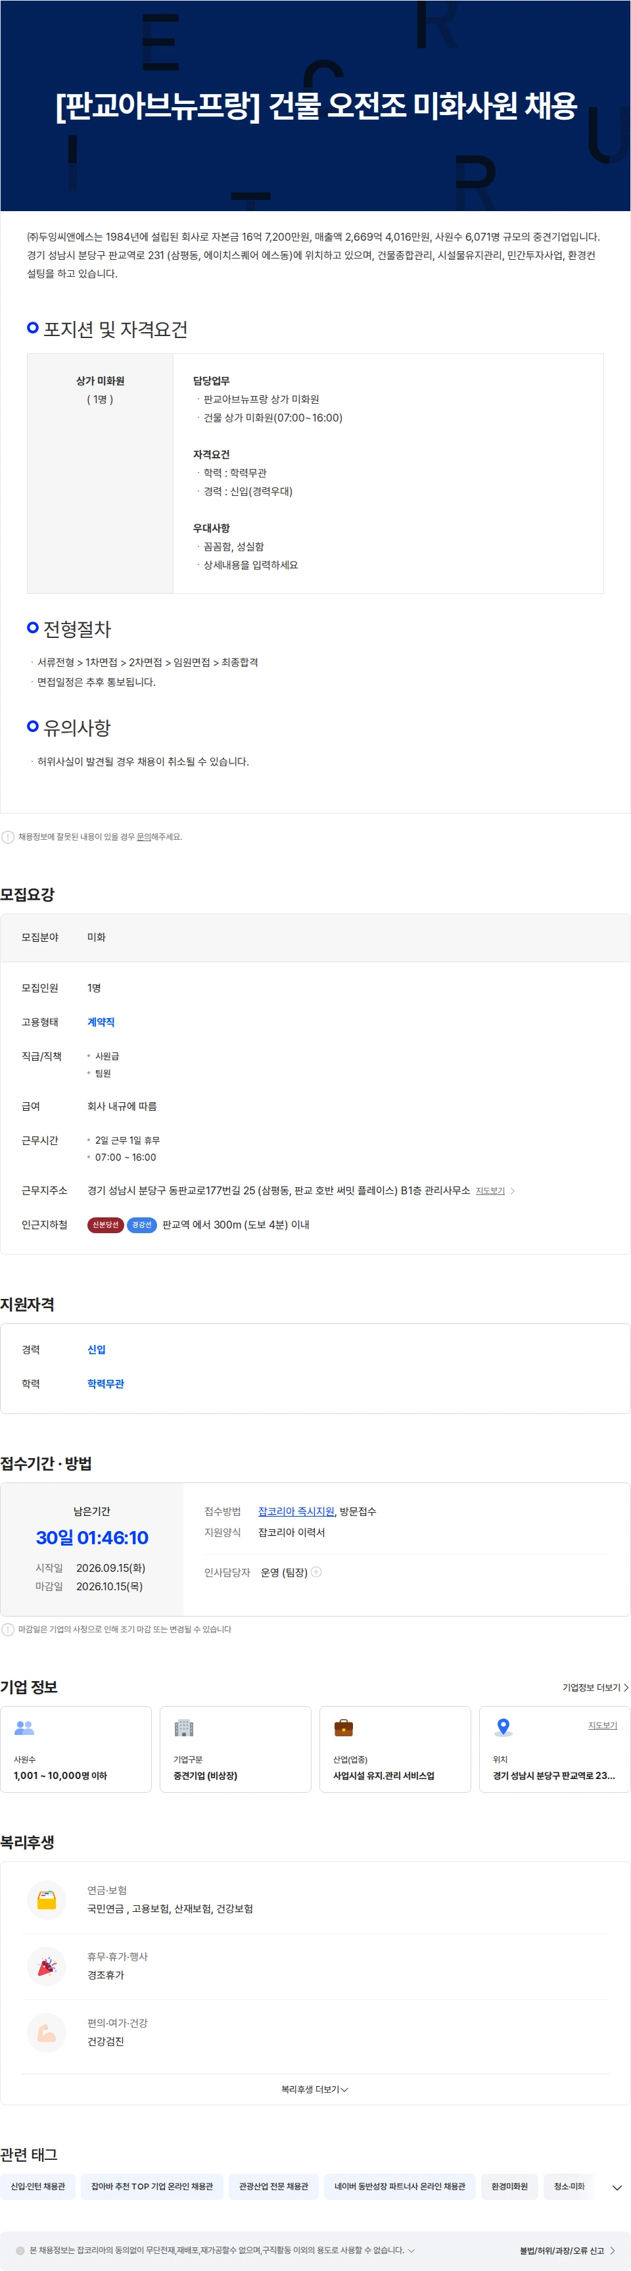Click the 신분당선 subway line badge

point(105,1225)
